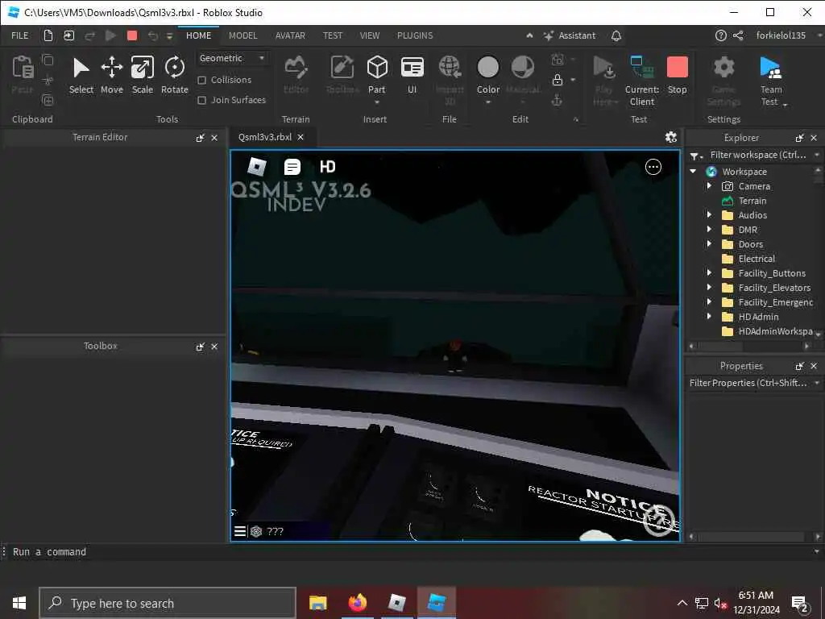This screenshot has width=825, height=619.
Task: Toggle the chat icon in viewport
Action: pos(292,167)
